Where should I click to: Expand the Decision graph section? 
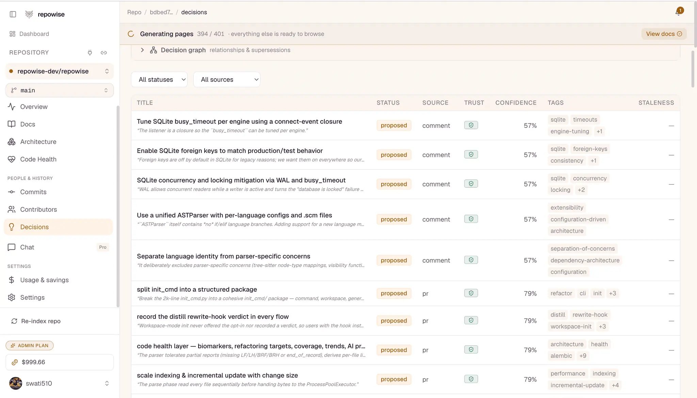click(x=142, y=50)
